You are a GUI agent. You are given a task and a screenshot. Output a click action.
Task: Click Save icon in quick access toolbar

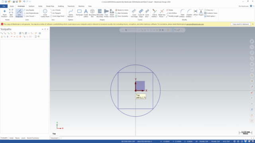(6, 2)
